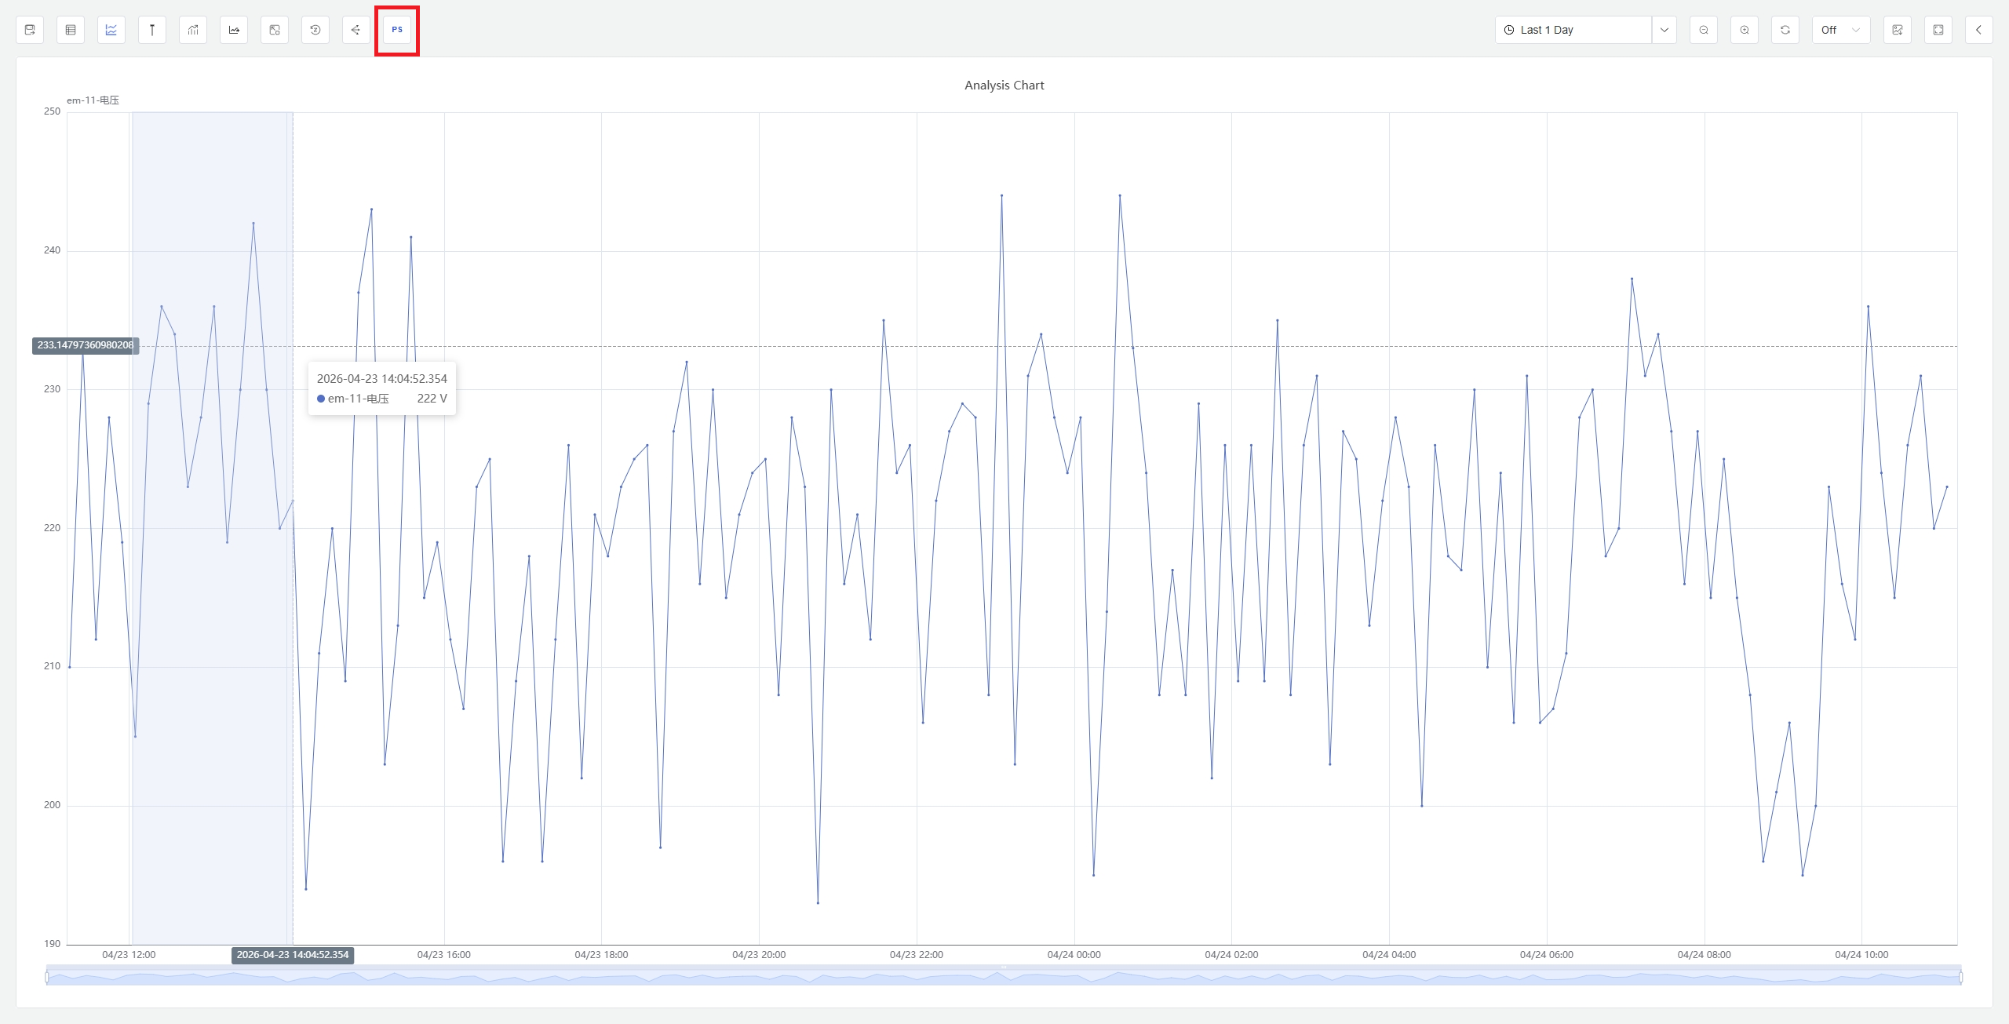Open the Off auto-refresh dropdown
The width and height of the screenshot is (2009, 1024).
coord(1840,29)
